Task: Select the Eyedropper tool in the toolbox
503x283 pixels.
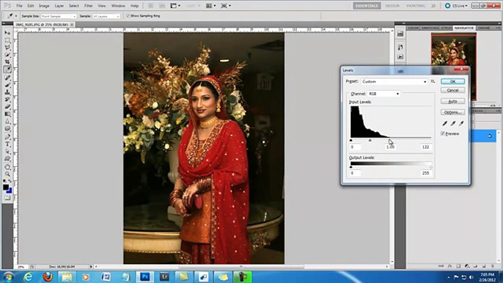Action: (7, 70)
